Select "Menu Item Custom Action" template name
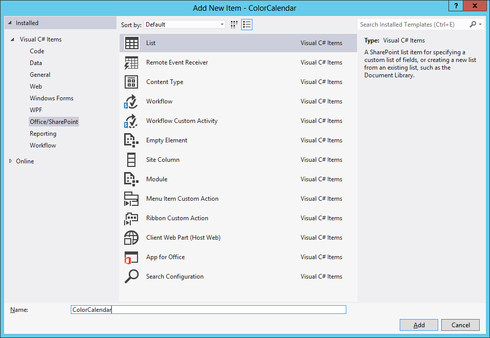 point(182,199)
